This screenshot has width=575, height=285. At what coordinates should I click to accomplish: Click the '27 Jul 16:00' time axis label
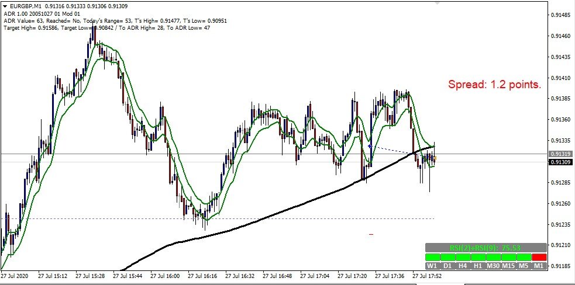[164, 276]
